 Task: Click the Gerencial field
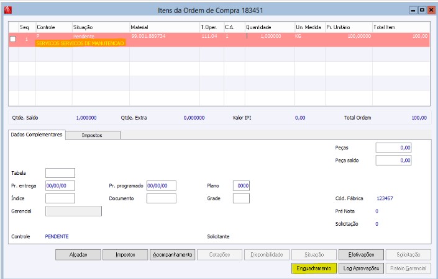(73, 211)
